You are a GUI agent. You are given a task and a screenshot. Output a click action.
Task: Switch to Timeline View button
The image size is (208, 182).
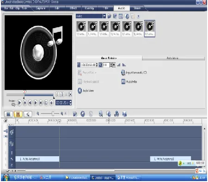click(x=18, y=114)
